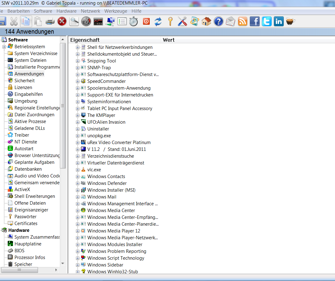
Task: Open the magnifier search toolbar icon
Action: coord(74,21)
